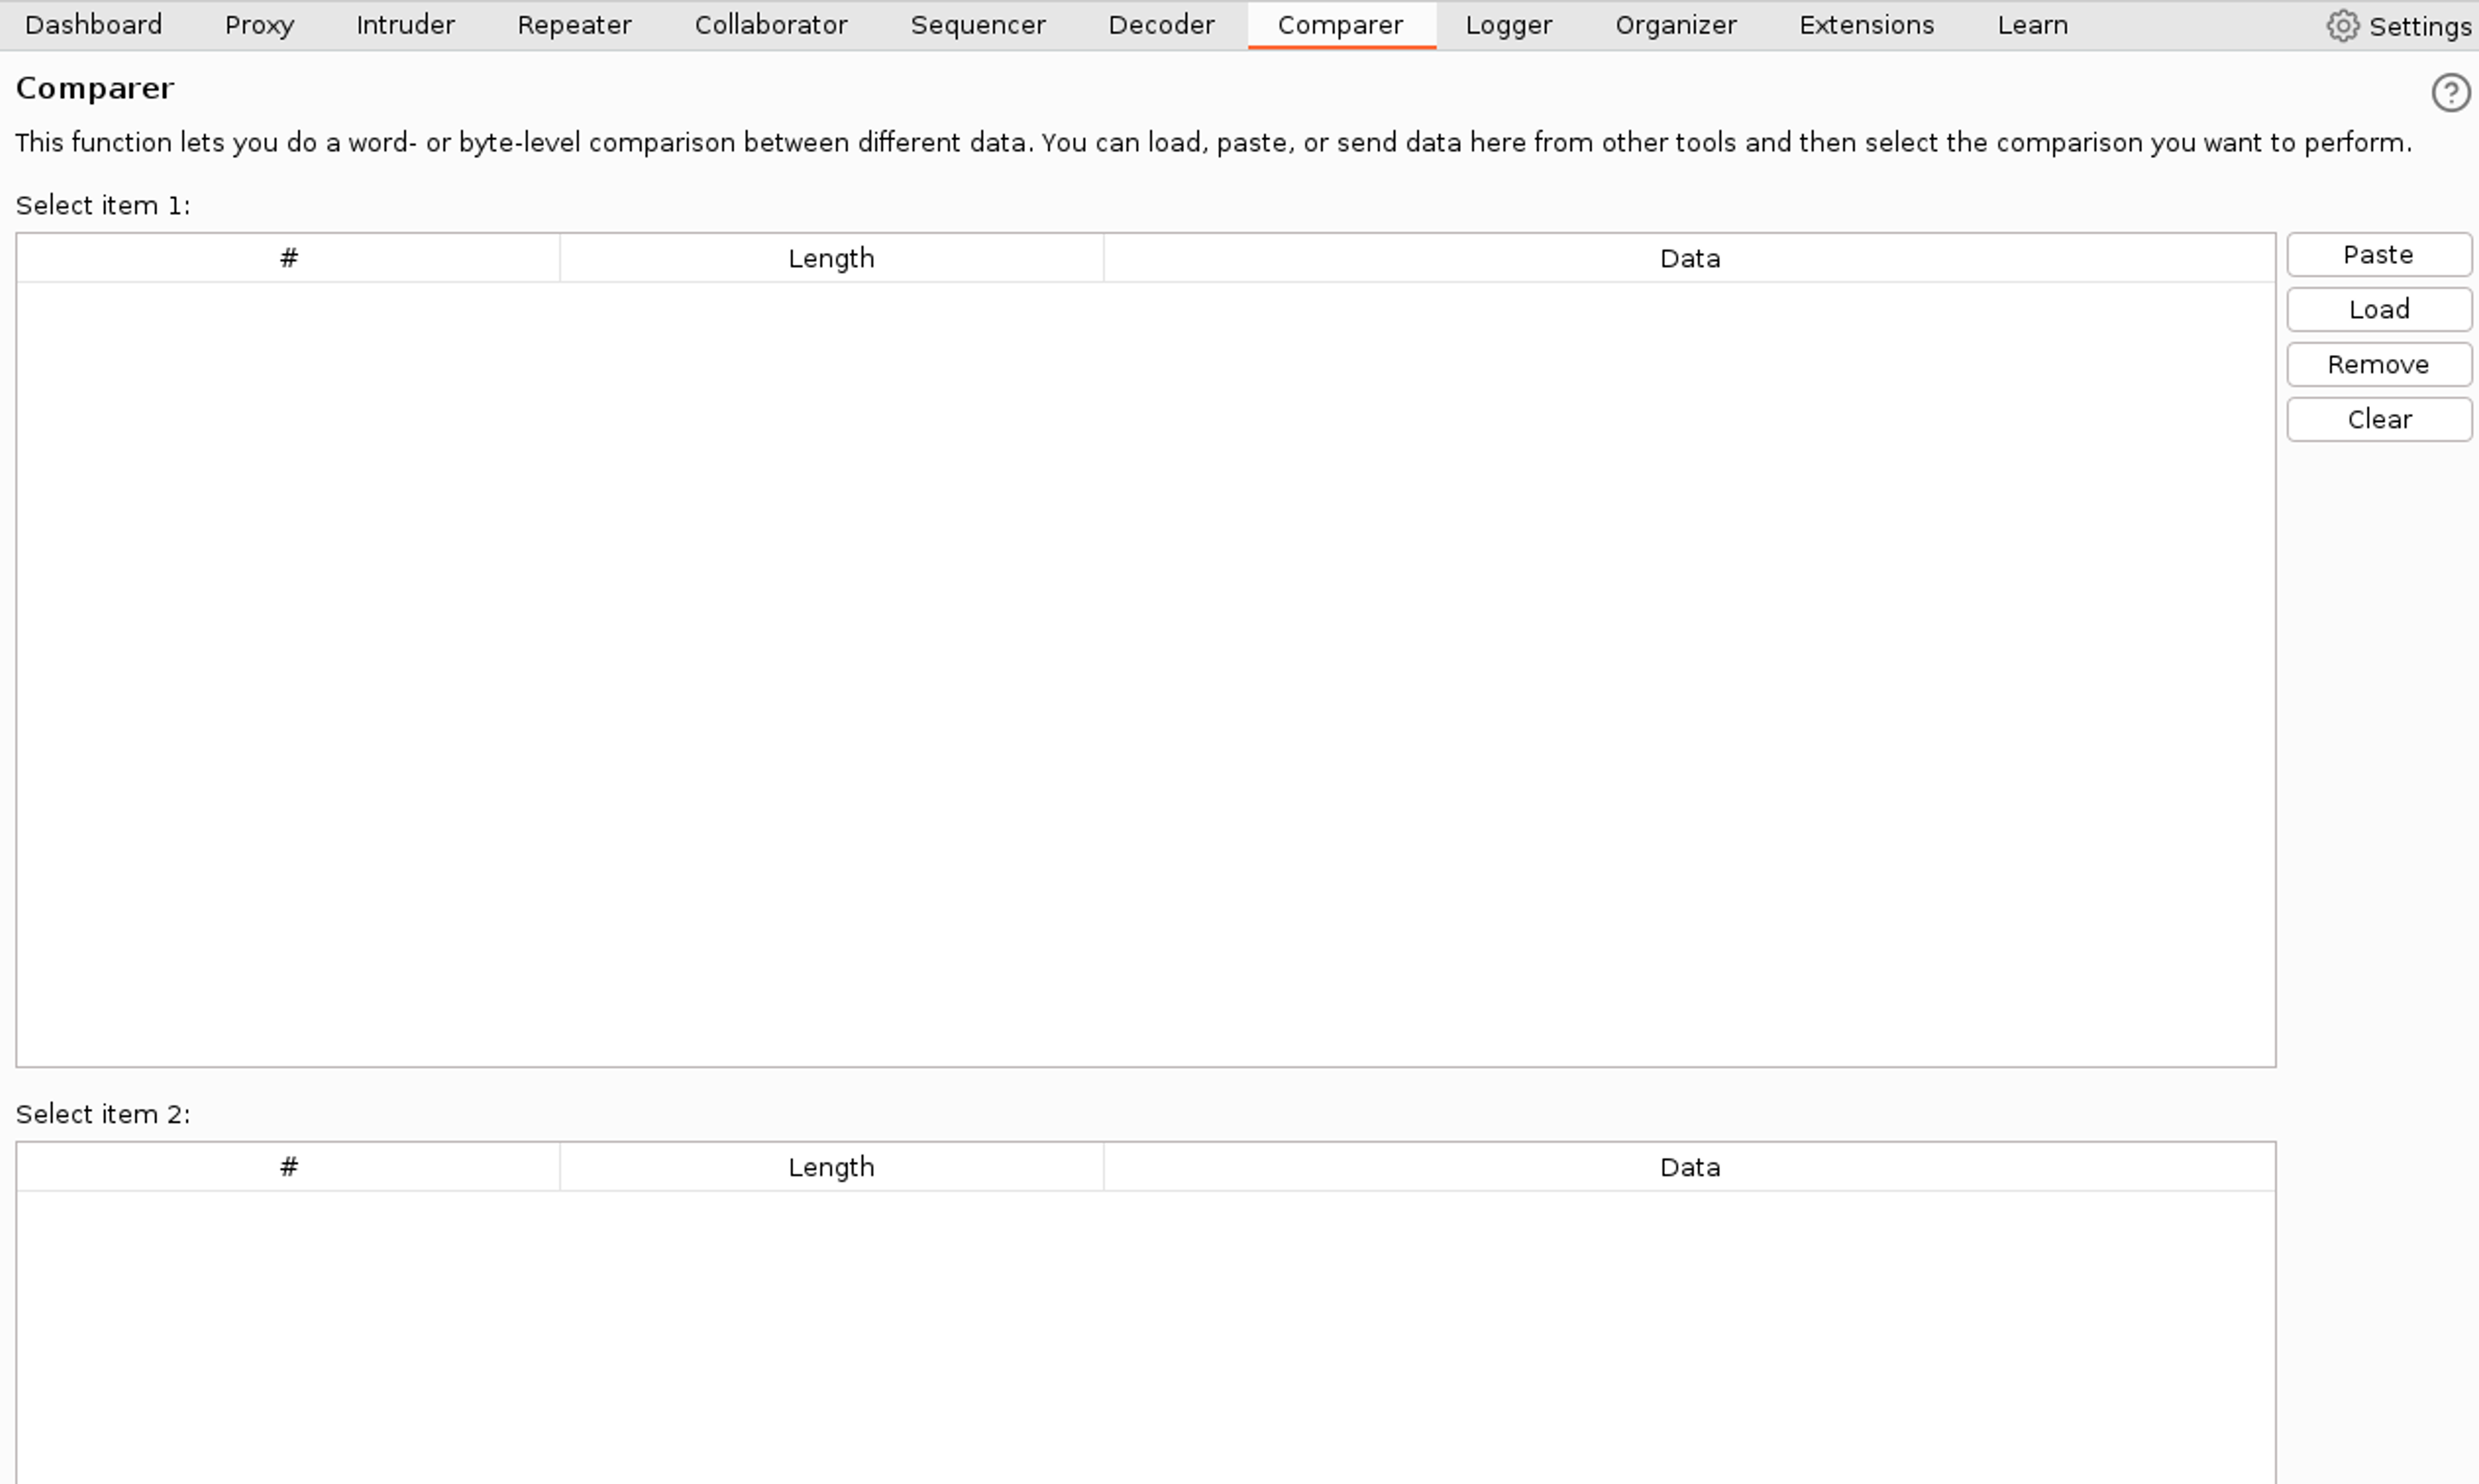Open the Decoder tab
The width and height of the screenshot is (2479, 1484).
tap(1161, 25)
